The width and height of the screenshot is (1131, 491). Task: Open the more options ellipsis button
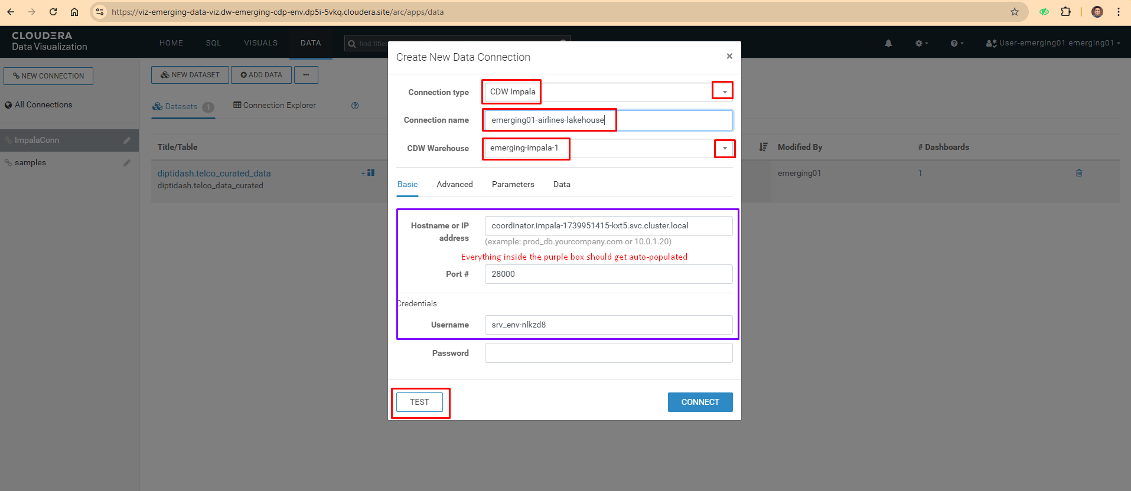click(x=306, y=75)
